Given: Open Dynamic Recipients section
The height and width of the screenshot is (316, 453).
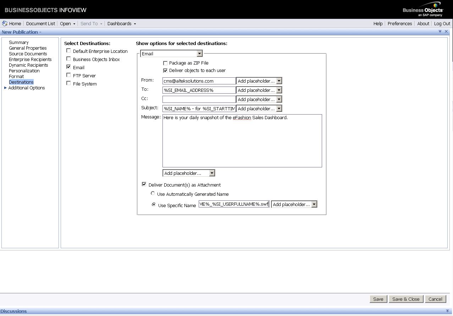Looking at the screenshot, I should 28,65.
